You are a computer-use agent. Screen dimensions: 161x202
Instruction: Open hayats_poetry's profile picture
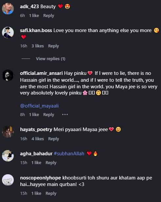point(8,131)
